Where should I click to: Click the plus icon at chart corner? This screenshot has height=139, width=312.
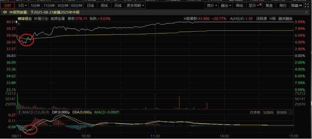pyautogui.click(x=18, y=24)
